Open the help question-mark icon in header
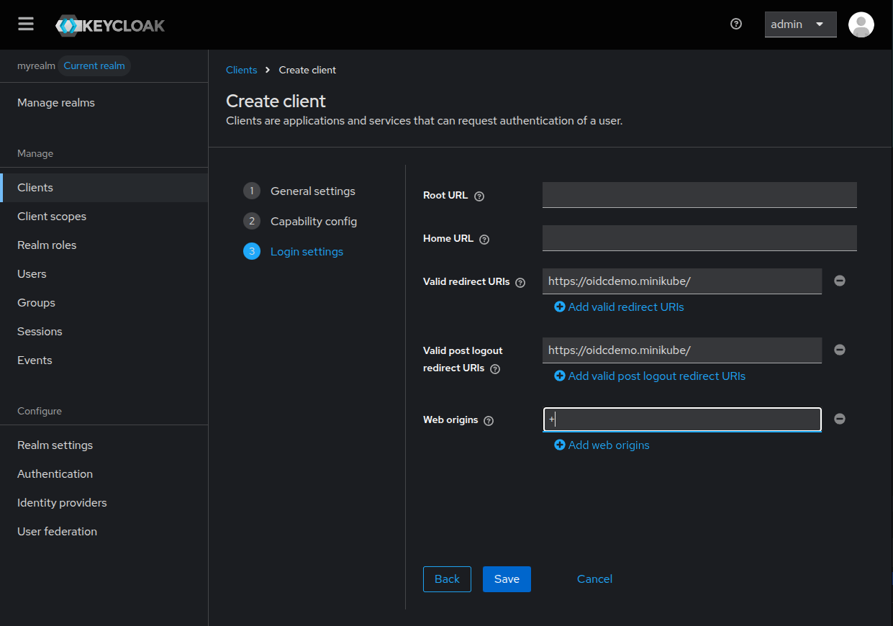This screenshot has width=893, height=626. [735, 24]
